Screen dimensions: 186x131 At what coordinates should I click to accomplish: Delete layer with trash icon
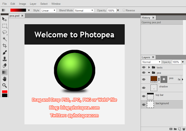coord(184,129)
